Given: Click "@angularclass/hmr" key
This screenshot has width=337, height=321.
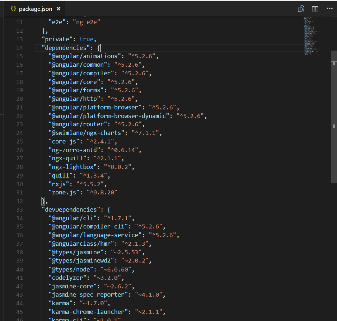Looking at the screenshot, I should tap(81, 244).
